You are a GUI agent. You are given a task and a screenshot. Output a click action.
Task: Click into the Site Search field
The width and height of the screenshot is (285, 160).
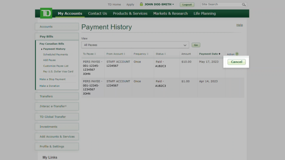pos(221,4)
